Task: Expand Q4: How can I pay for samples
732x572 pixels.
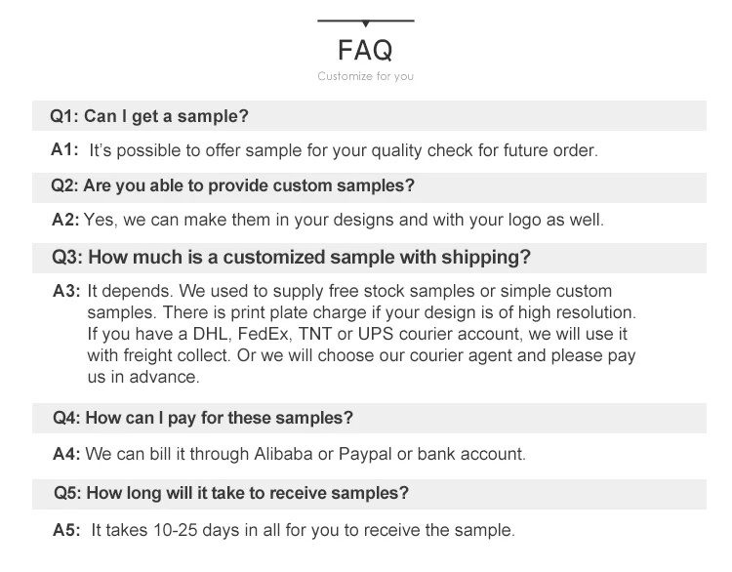Action: [203, 418]
